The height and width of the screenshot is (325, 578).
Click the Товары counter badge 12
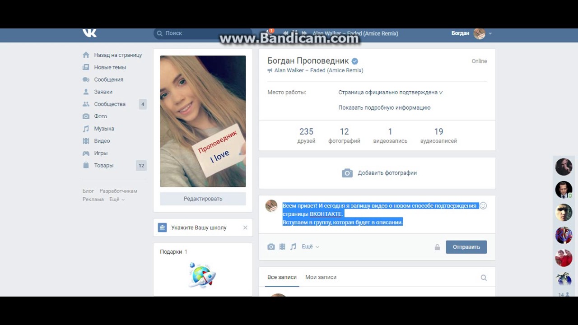(141, 166)
